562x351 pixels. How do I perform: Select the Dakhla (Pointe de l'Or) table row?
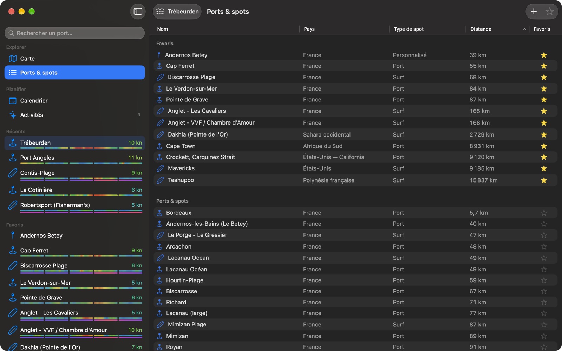click(355, 135)
